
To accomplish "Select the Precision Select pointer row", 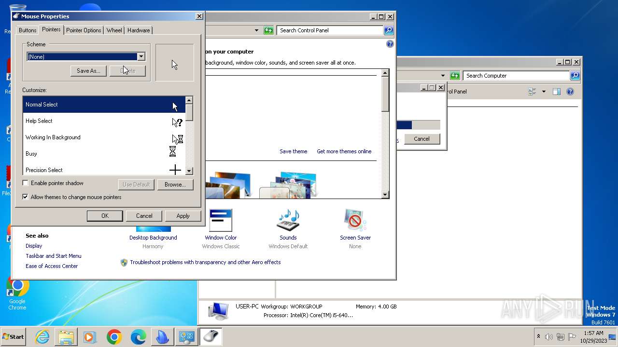I will tap(104, 170).
